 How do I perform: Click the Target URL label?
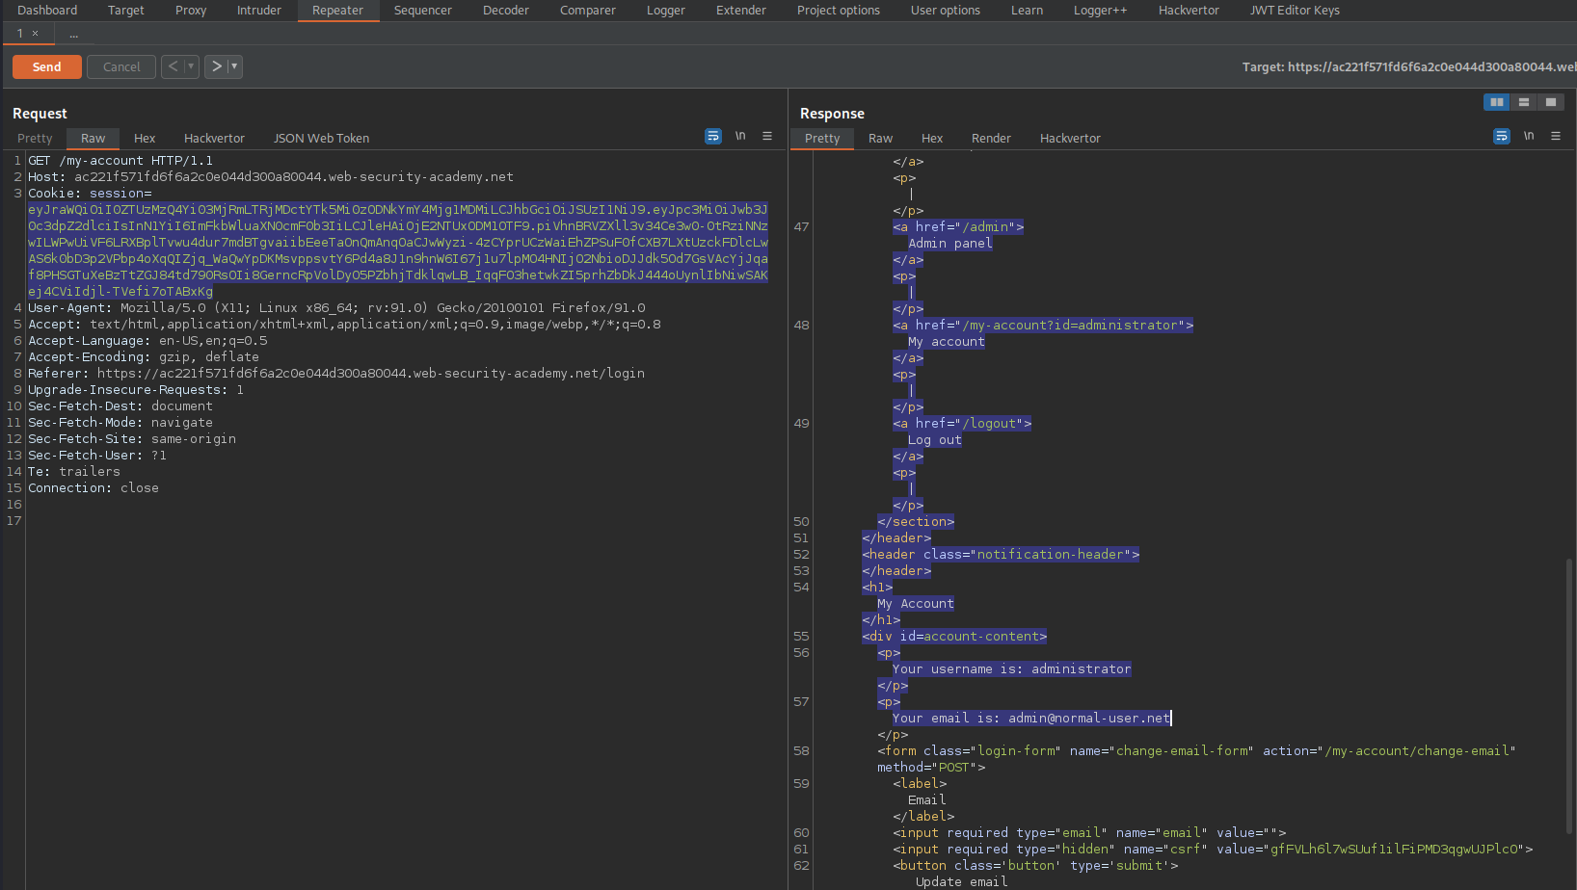tap(1408, 67)
